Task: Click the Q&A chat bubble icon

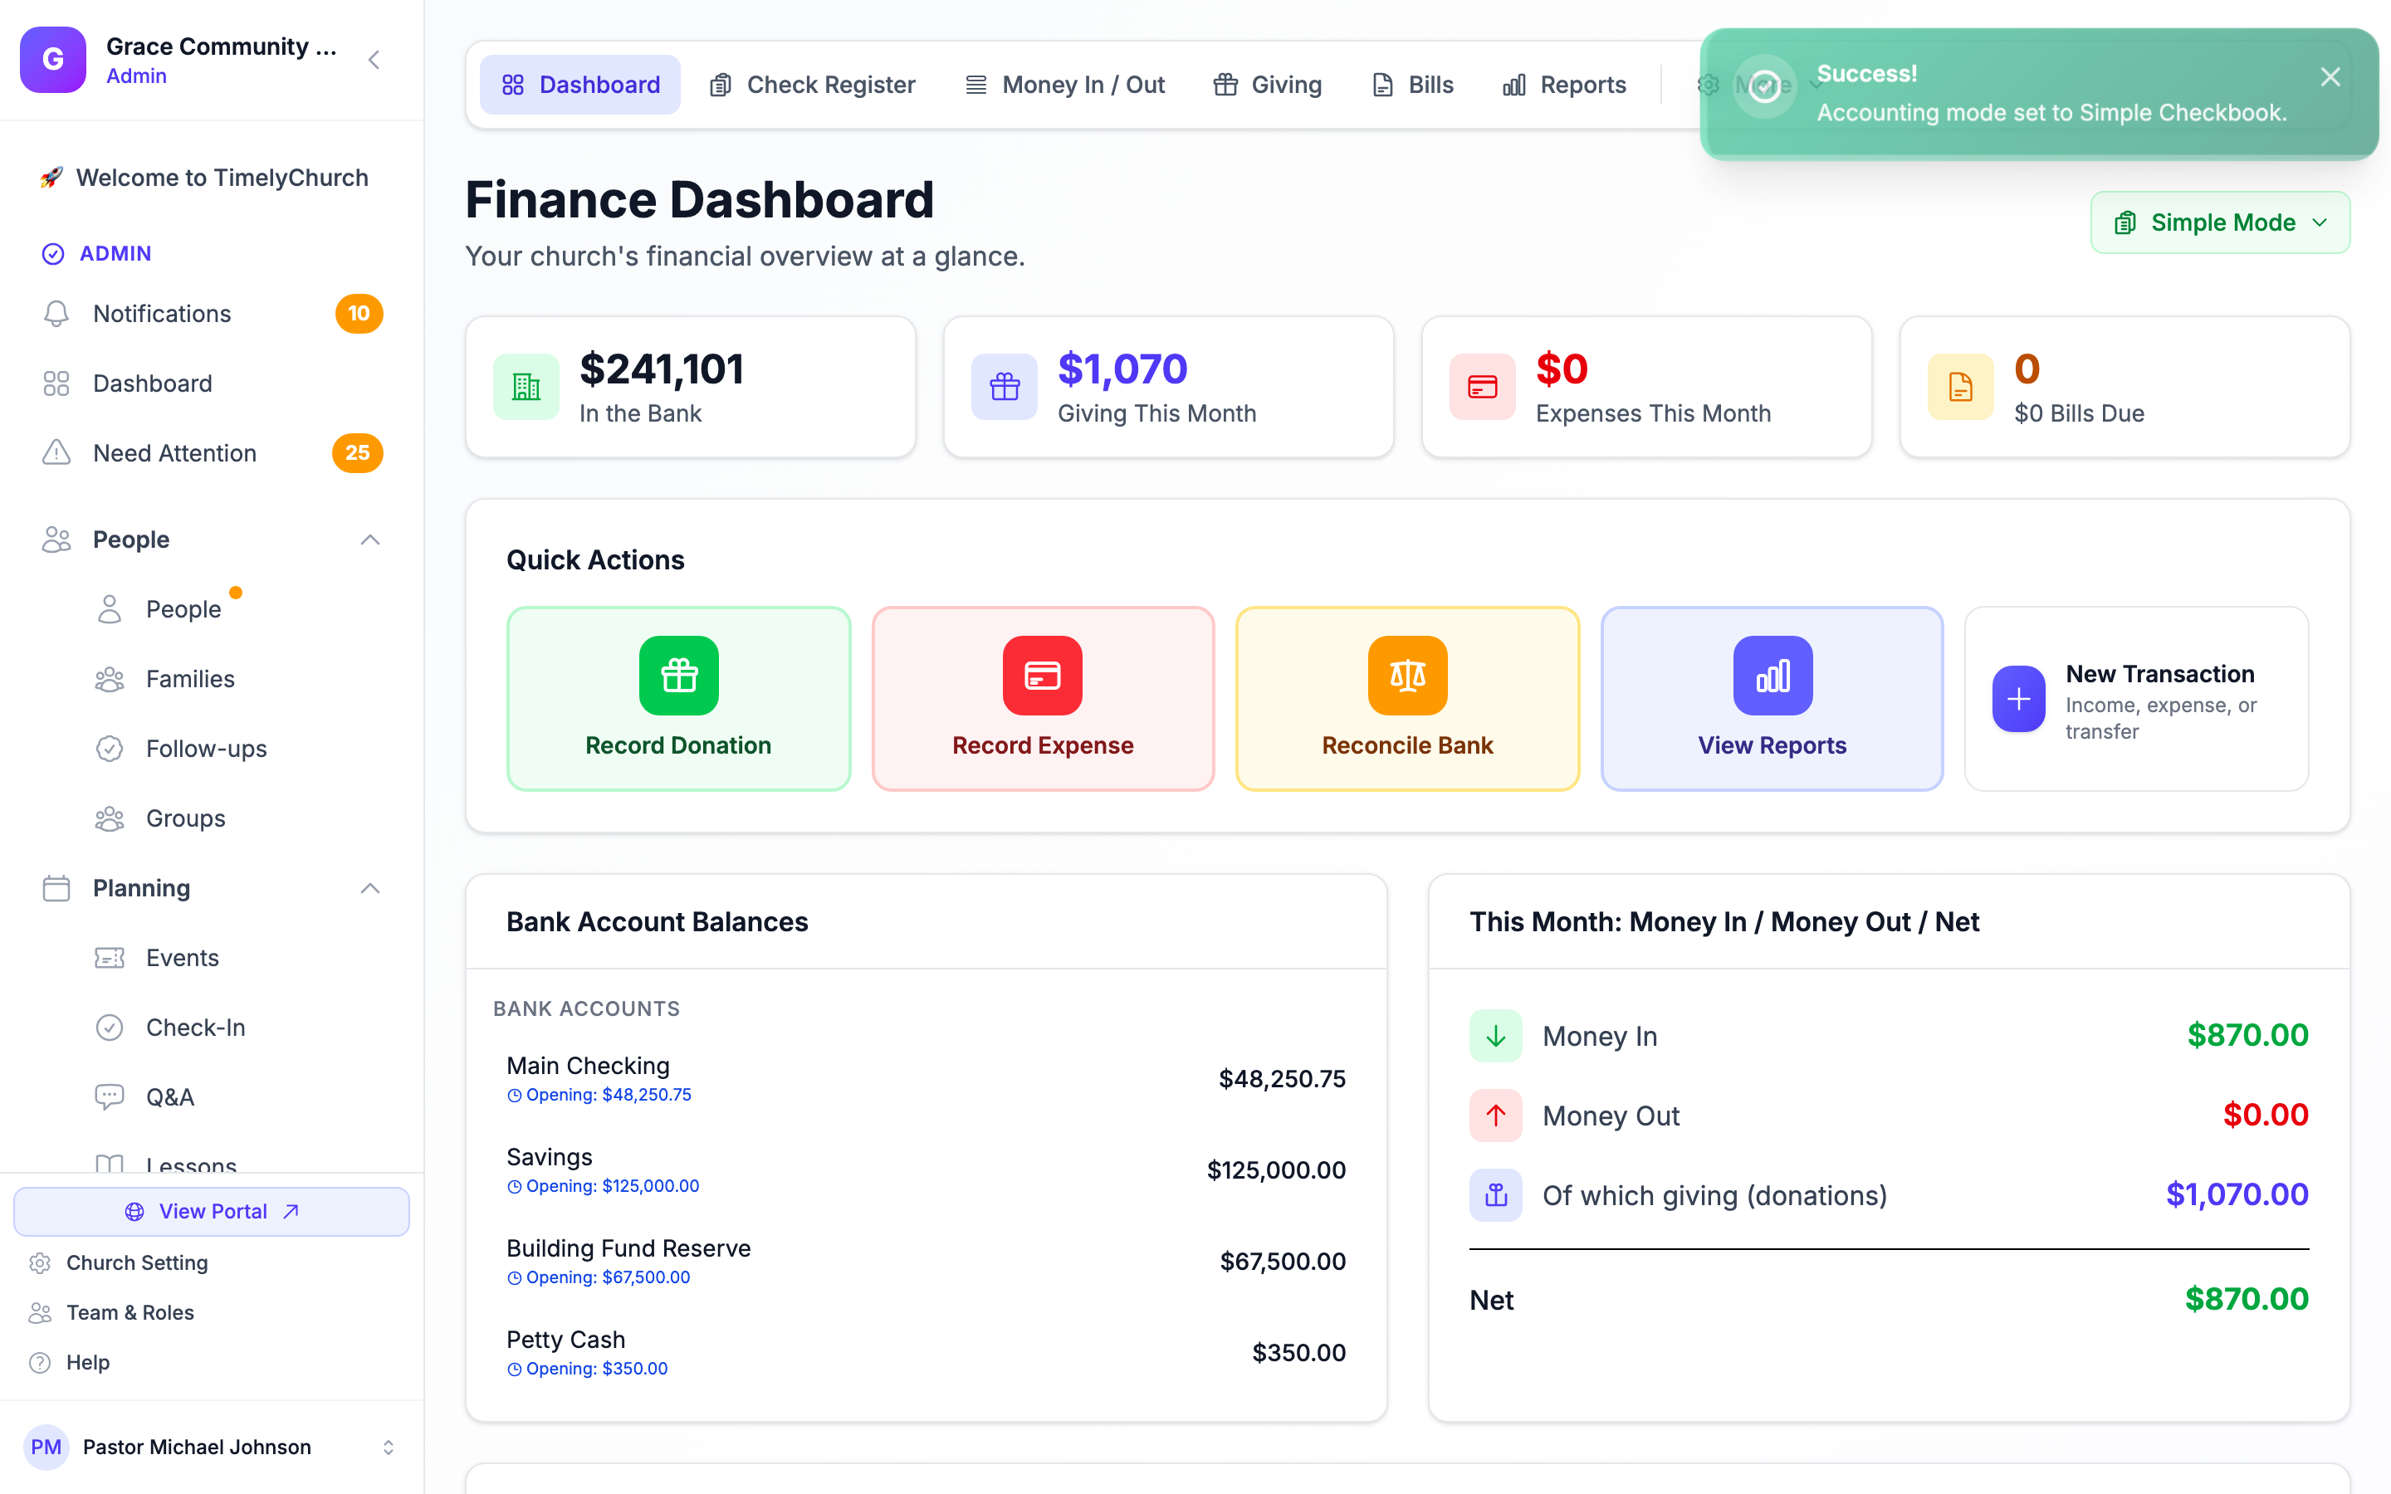Action: coord(110,1098)
